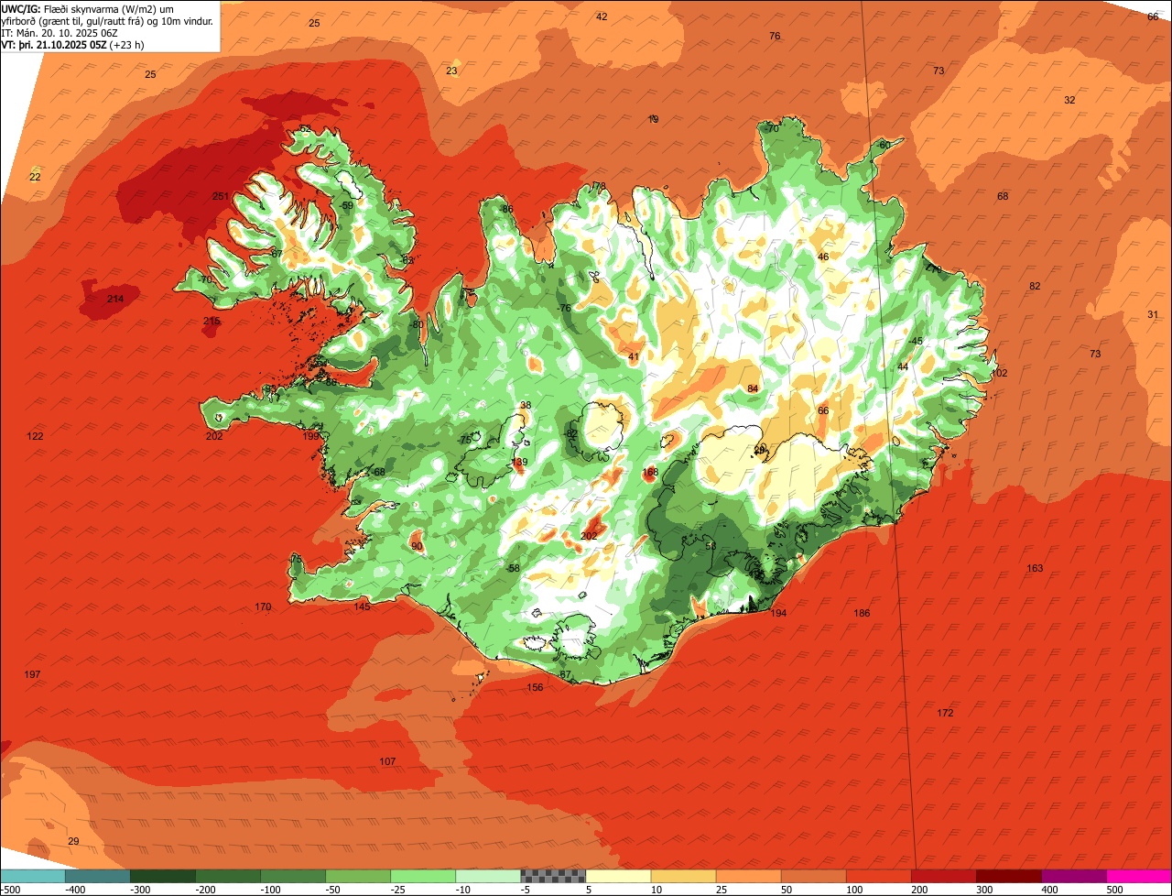Screen dimensions: 1172x896
Task: Click the ocean value 122 on the west edge
Action: pyautogui.click(x=35, y=436)
